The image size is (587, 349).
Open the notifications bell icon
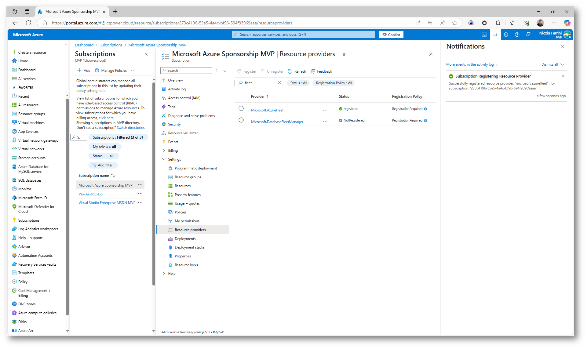(x=495, y=35)
